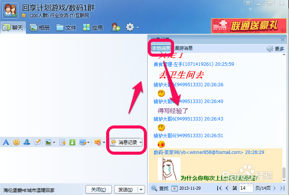Click the group avatar picture

tap(10, 11)
